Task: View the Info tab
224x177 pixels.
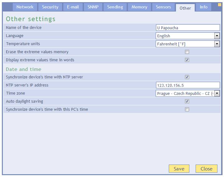Action: 203,7
